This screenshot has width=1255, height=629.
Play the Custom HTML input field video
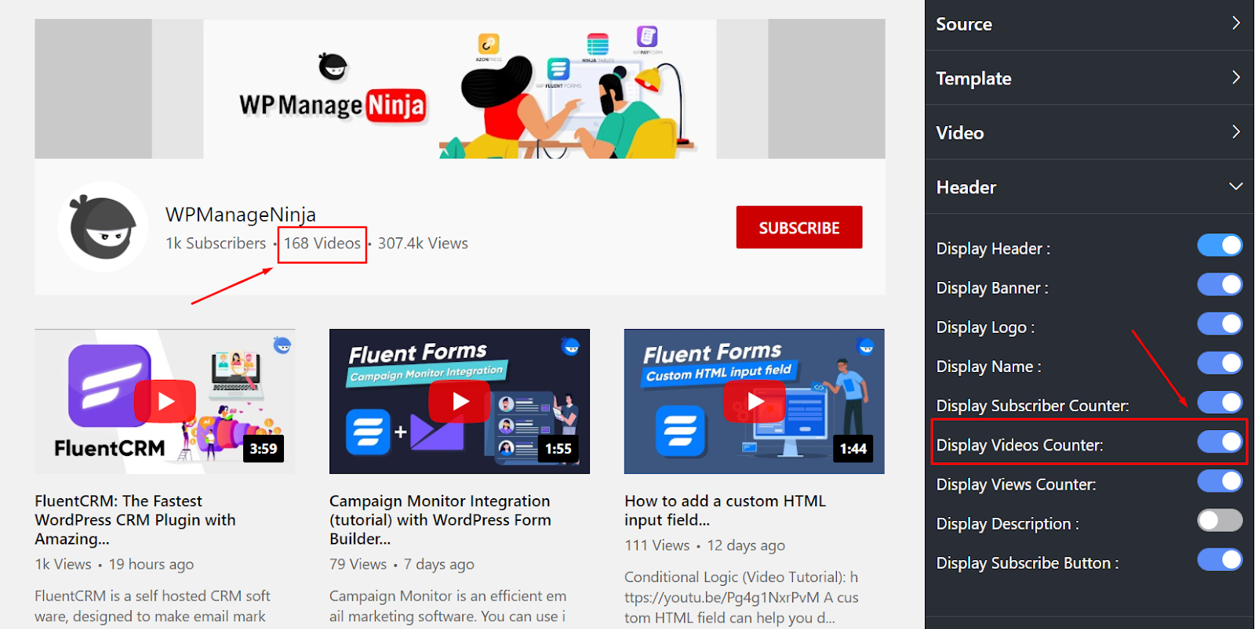click(x=755, y=402)
